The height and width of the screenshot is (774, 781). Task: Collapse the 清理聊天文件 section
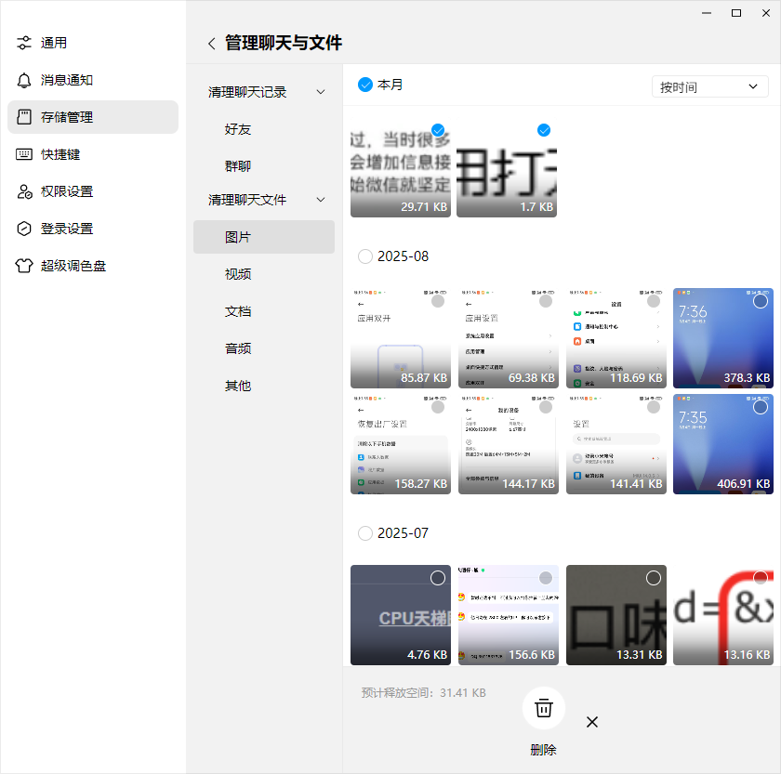(321, 199)
